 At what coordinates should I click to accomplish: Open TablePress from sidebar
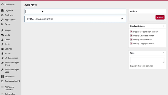(10, 77)
